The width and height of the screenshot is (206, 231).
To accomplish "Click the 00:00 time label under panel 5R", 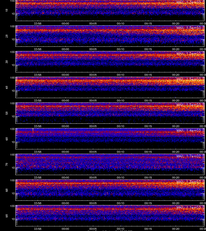I will (65, 126).
